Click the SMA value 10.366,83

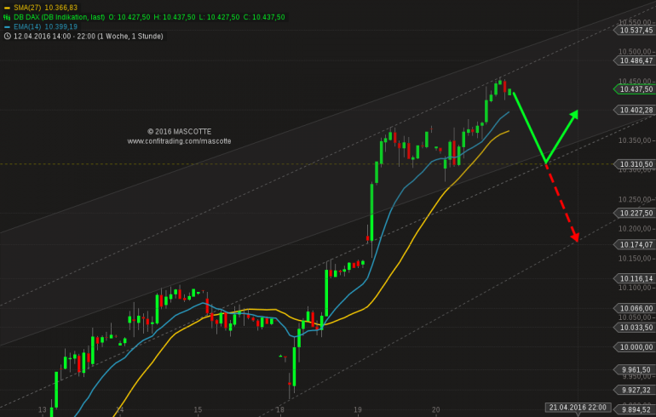pos(61,8)
